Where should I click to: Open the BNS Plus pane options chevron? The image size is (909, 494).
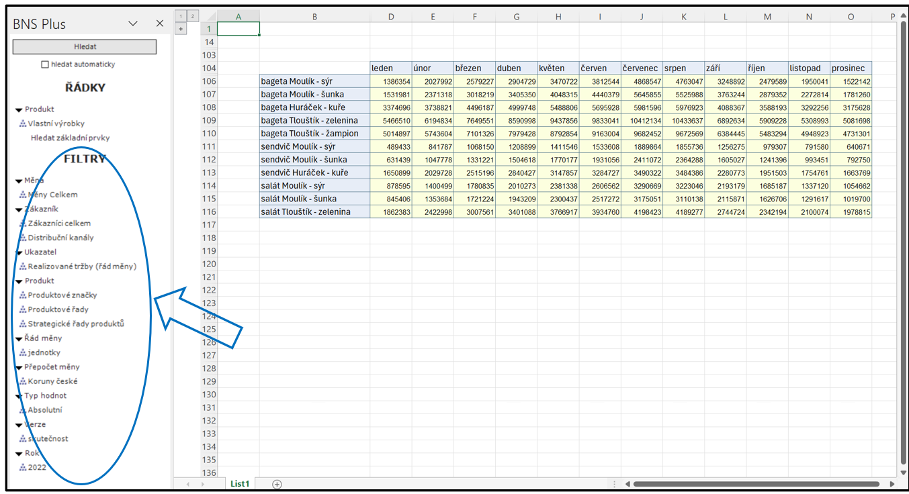coord(133,23)
